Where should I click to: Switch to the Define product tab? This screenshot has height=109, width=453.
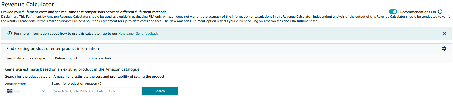point(66,58)
